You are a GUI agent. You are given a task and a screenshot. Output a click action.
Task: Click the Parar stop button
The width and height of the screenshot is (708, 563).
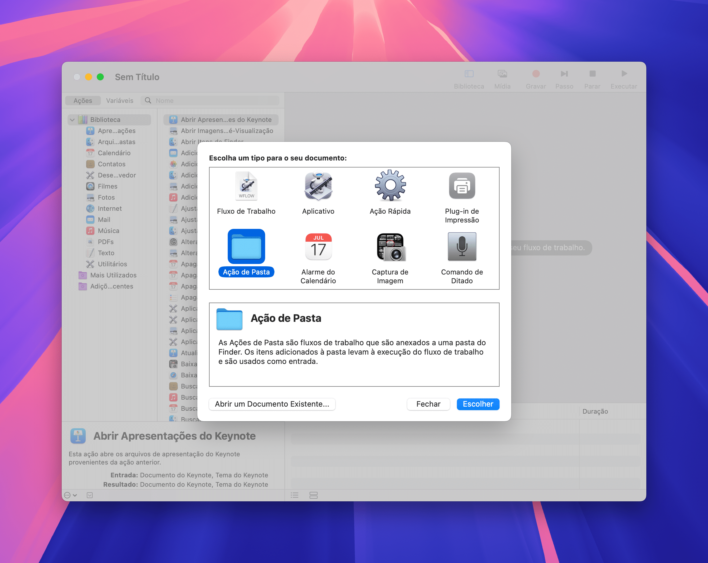(592, 79)
